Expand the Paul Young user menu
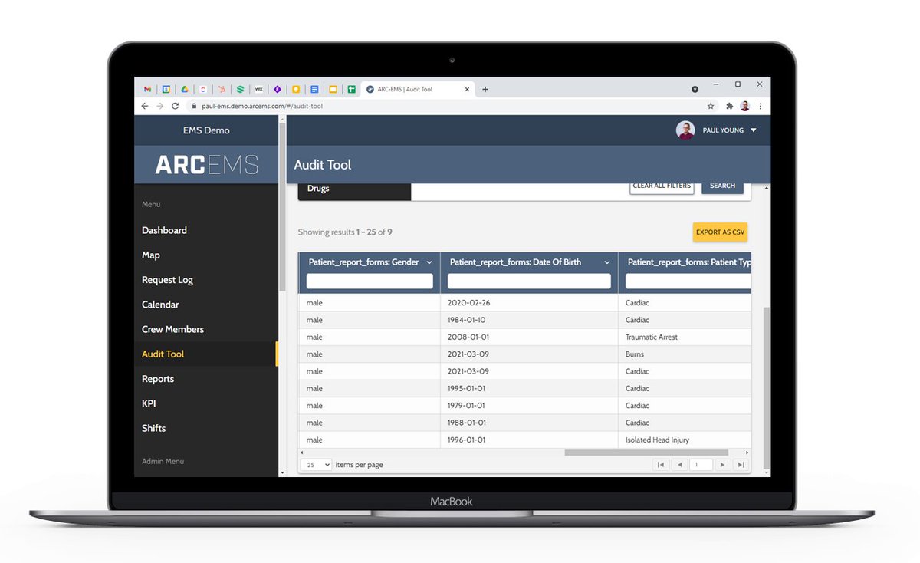The width and height of the screenshot is (920, 563). (754, 130)
